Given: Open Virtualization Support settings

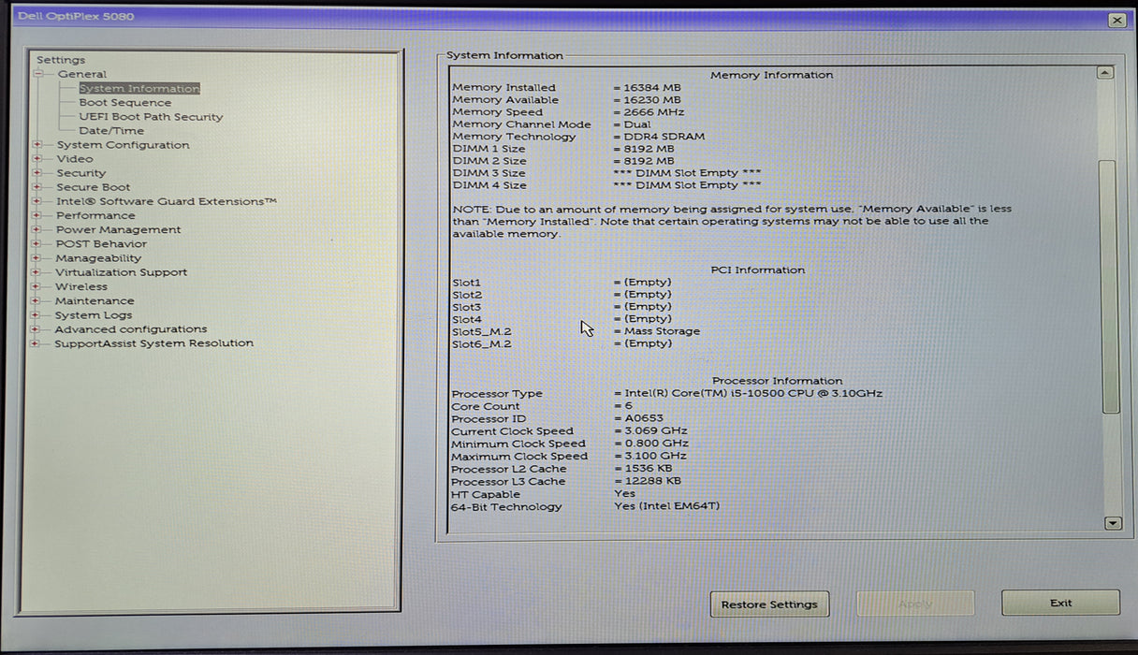Looking at the screenshot, I should [x=121, y=272].
